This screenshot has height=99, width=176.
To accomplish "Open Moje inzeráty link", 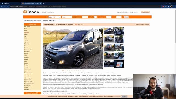I will 134,12.
